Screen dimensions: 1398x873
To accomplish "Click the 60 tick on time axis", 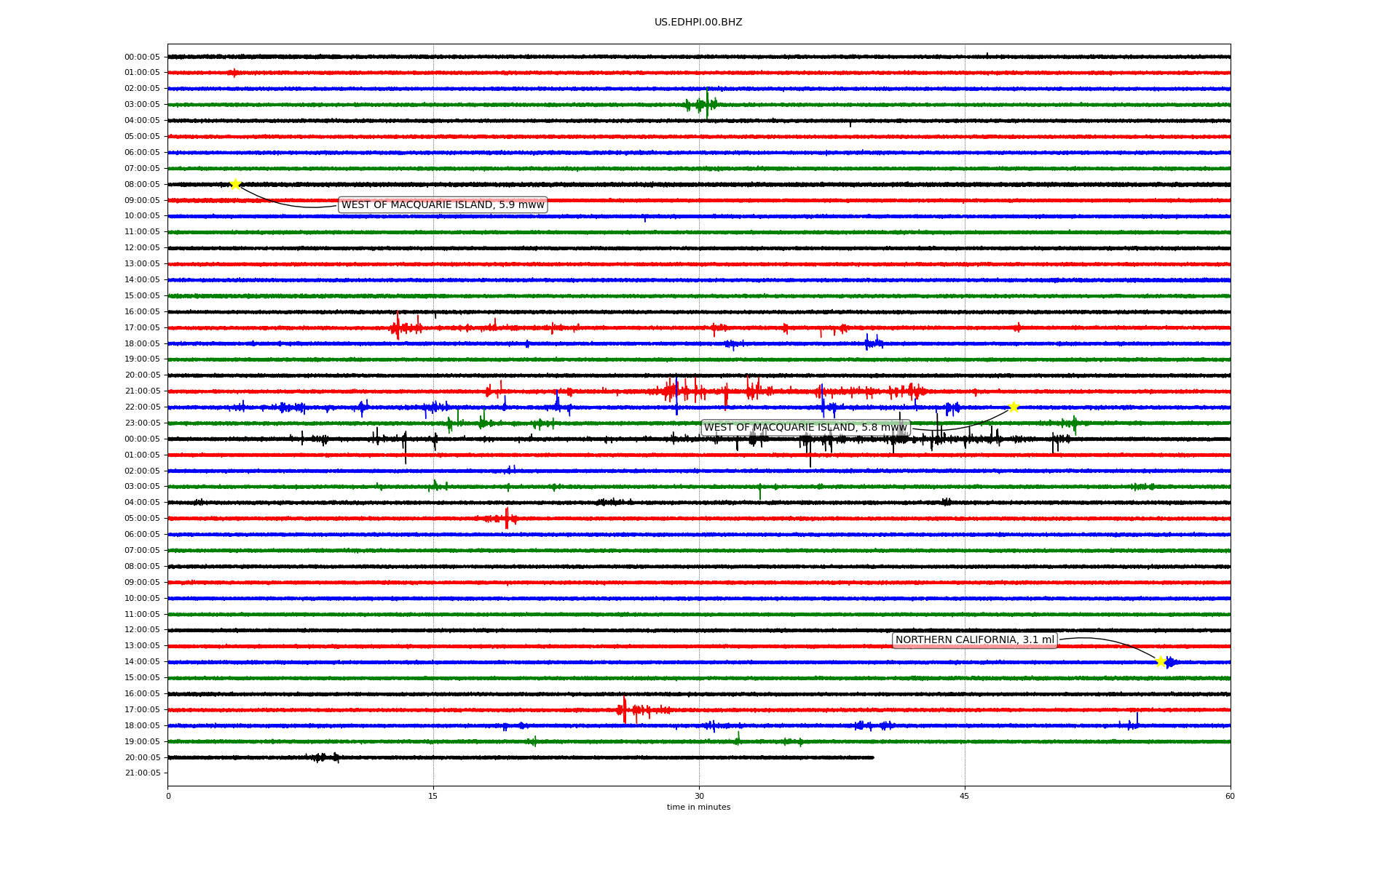I will pyautogui.click(x=1230, y=796).
